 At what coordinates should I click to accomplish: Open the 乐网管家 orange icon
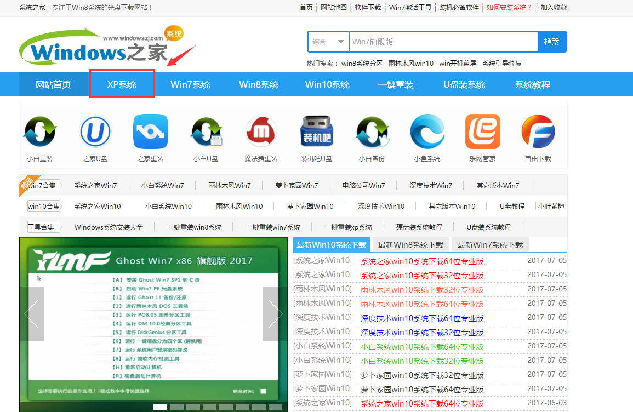click(483, 132)
